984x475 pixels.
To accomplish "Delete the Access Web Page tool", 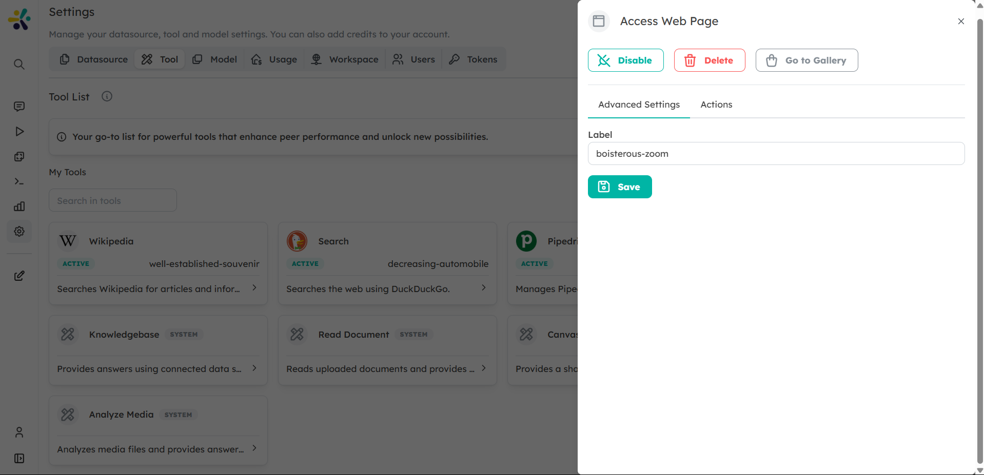I will (710, 60).
